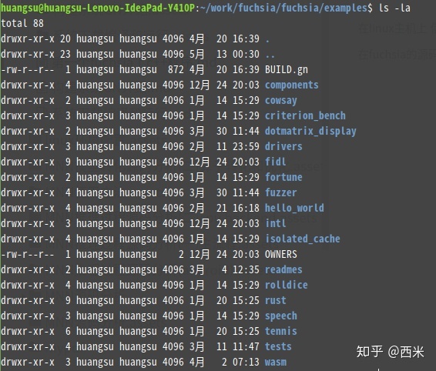Screen dimensions: 436x371
Task: Click the ~/work/fuchsia/fuchsia/examples path in prompt
Action: tap(283, 8)
